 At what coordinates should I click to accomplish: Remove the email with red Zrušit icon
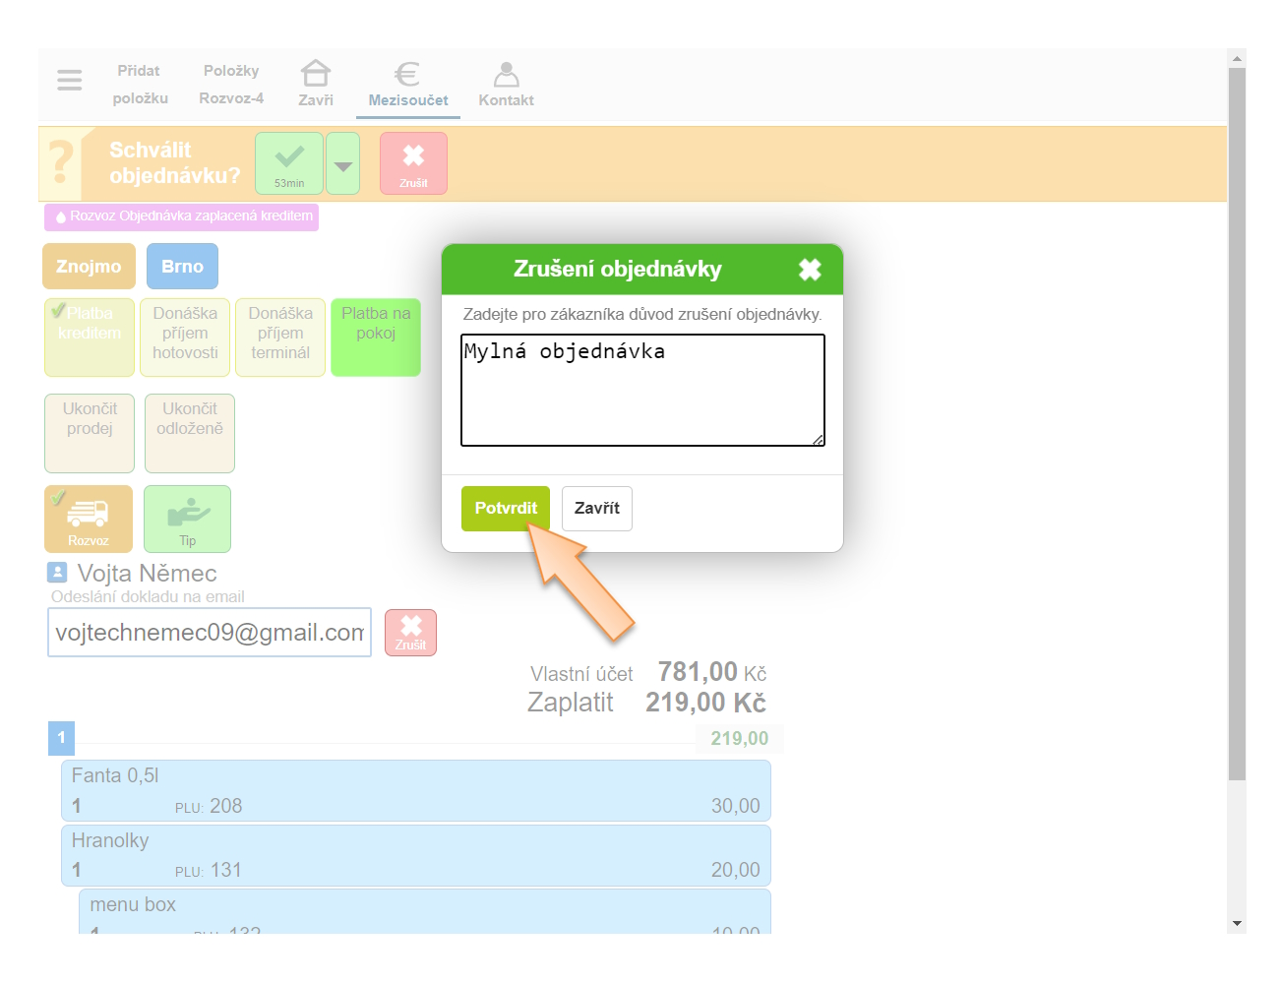point(410,632)
